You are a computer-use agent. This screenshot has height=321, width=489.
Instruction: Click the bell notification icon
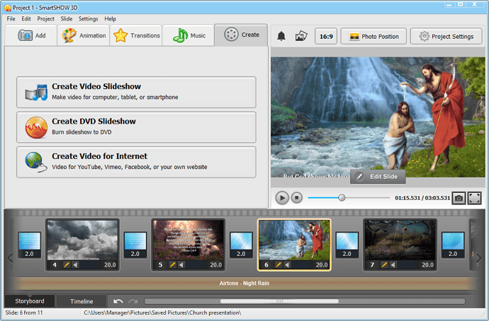pos(281,36)
